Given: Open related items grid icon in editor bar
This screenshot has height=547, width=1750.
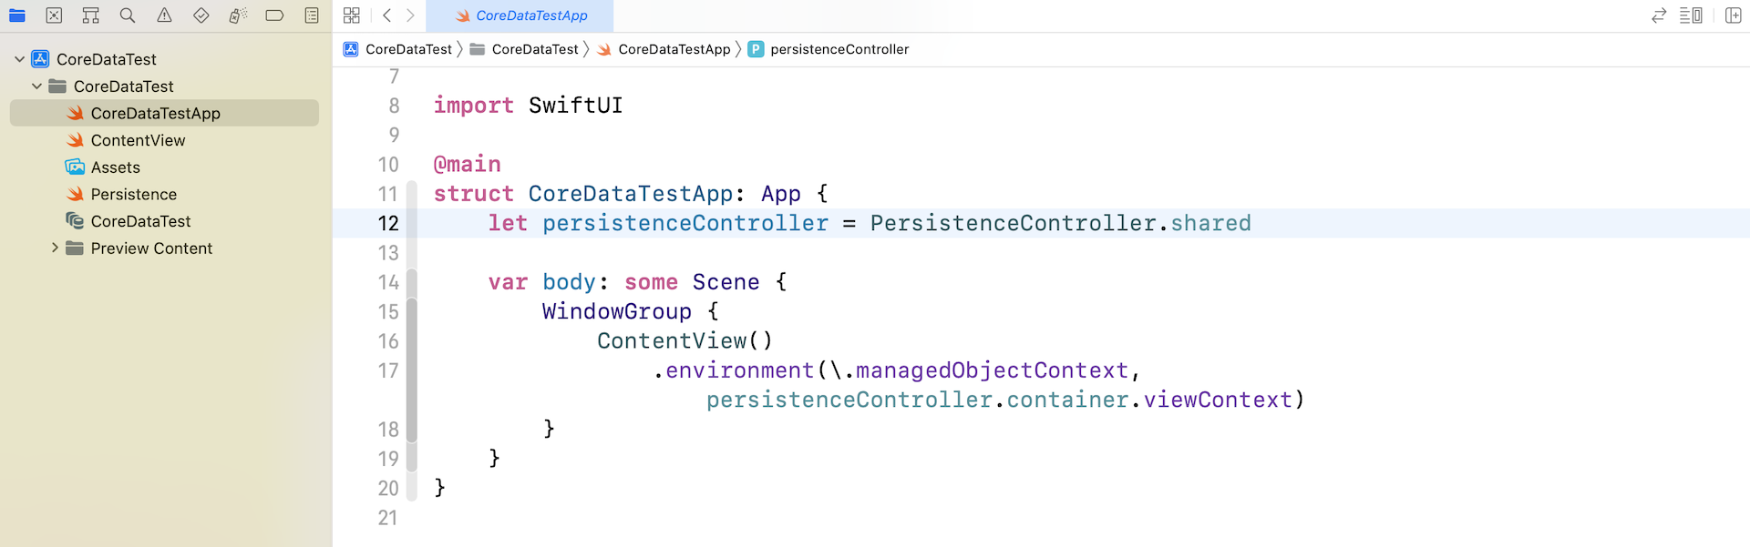Looking at the screenshot, I should point(351,15).
